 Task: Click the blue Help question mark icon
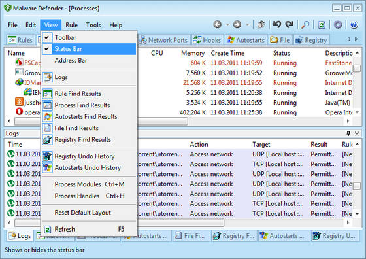click(x=354, y=24)
